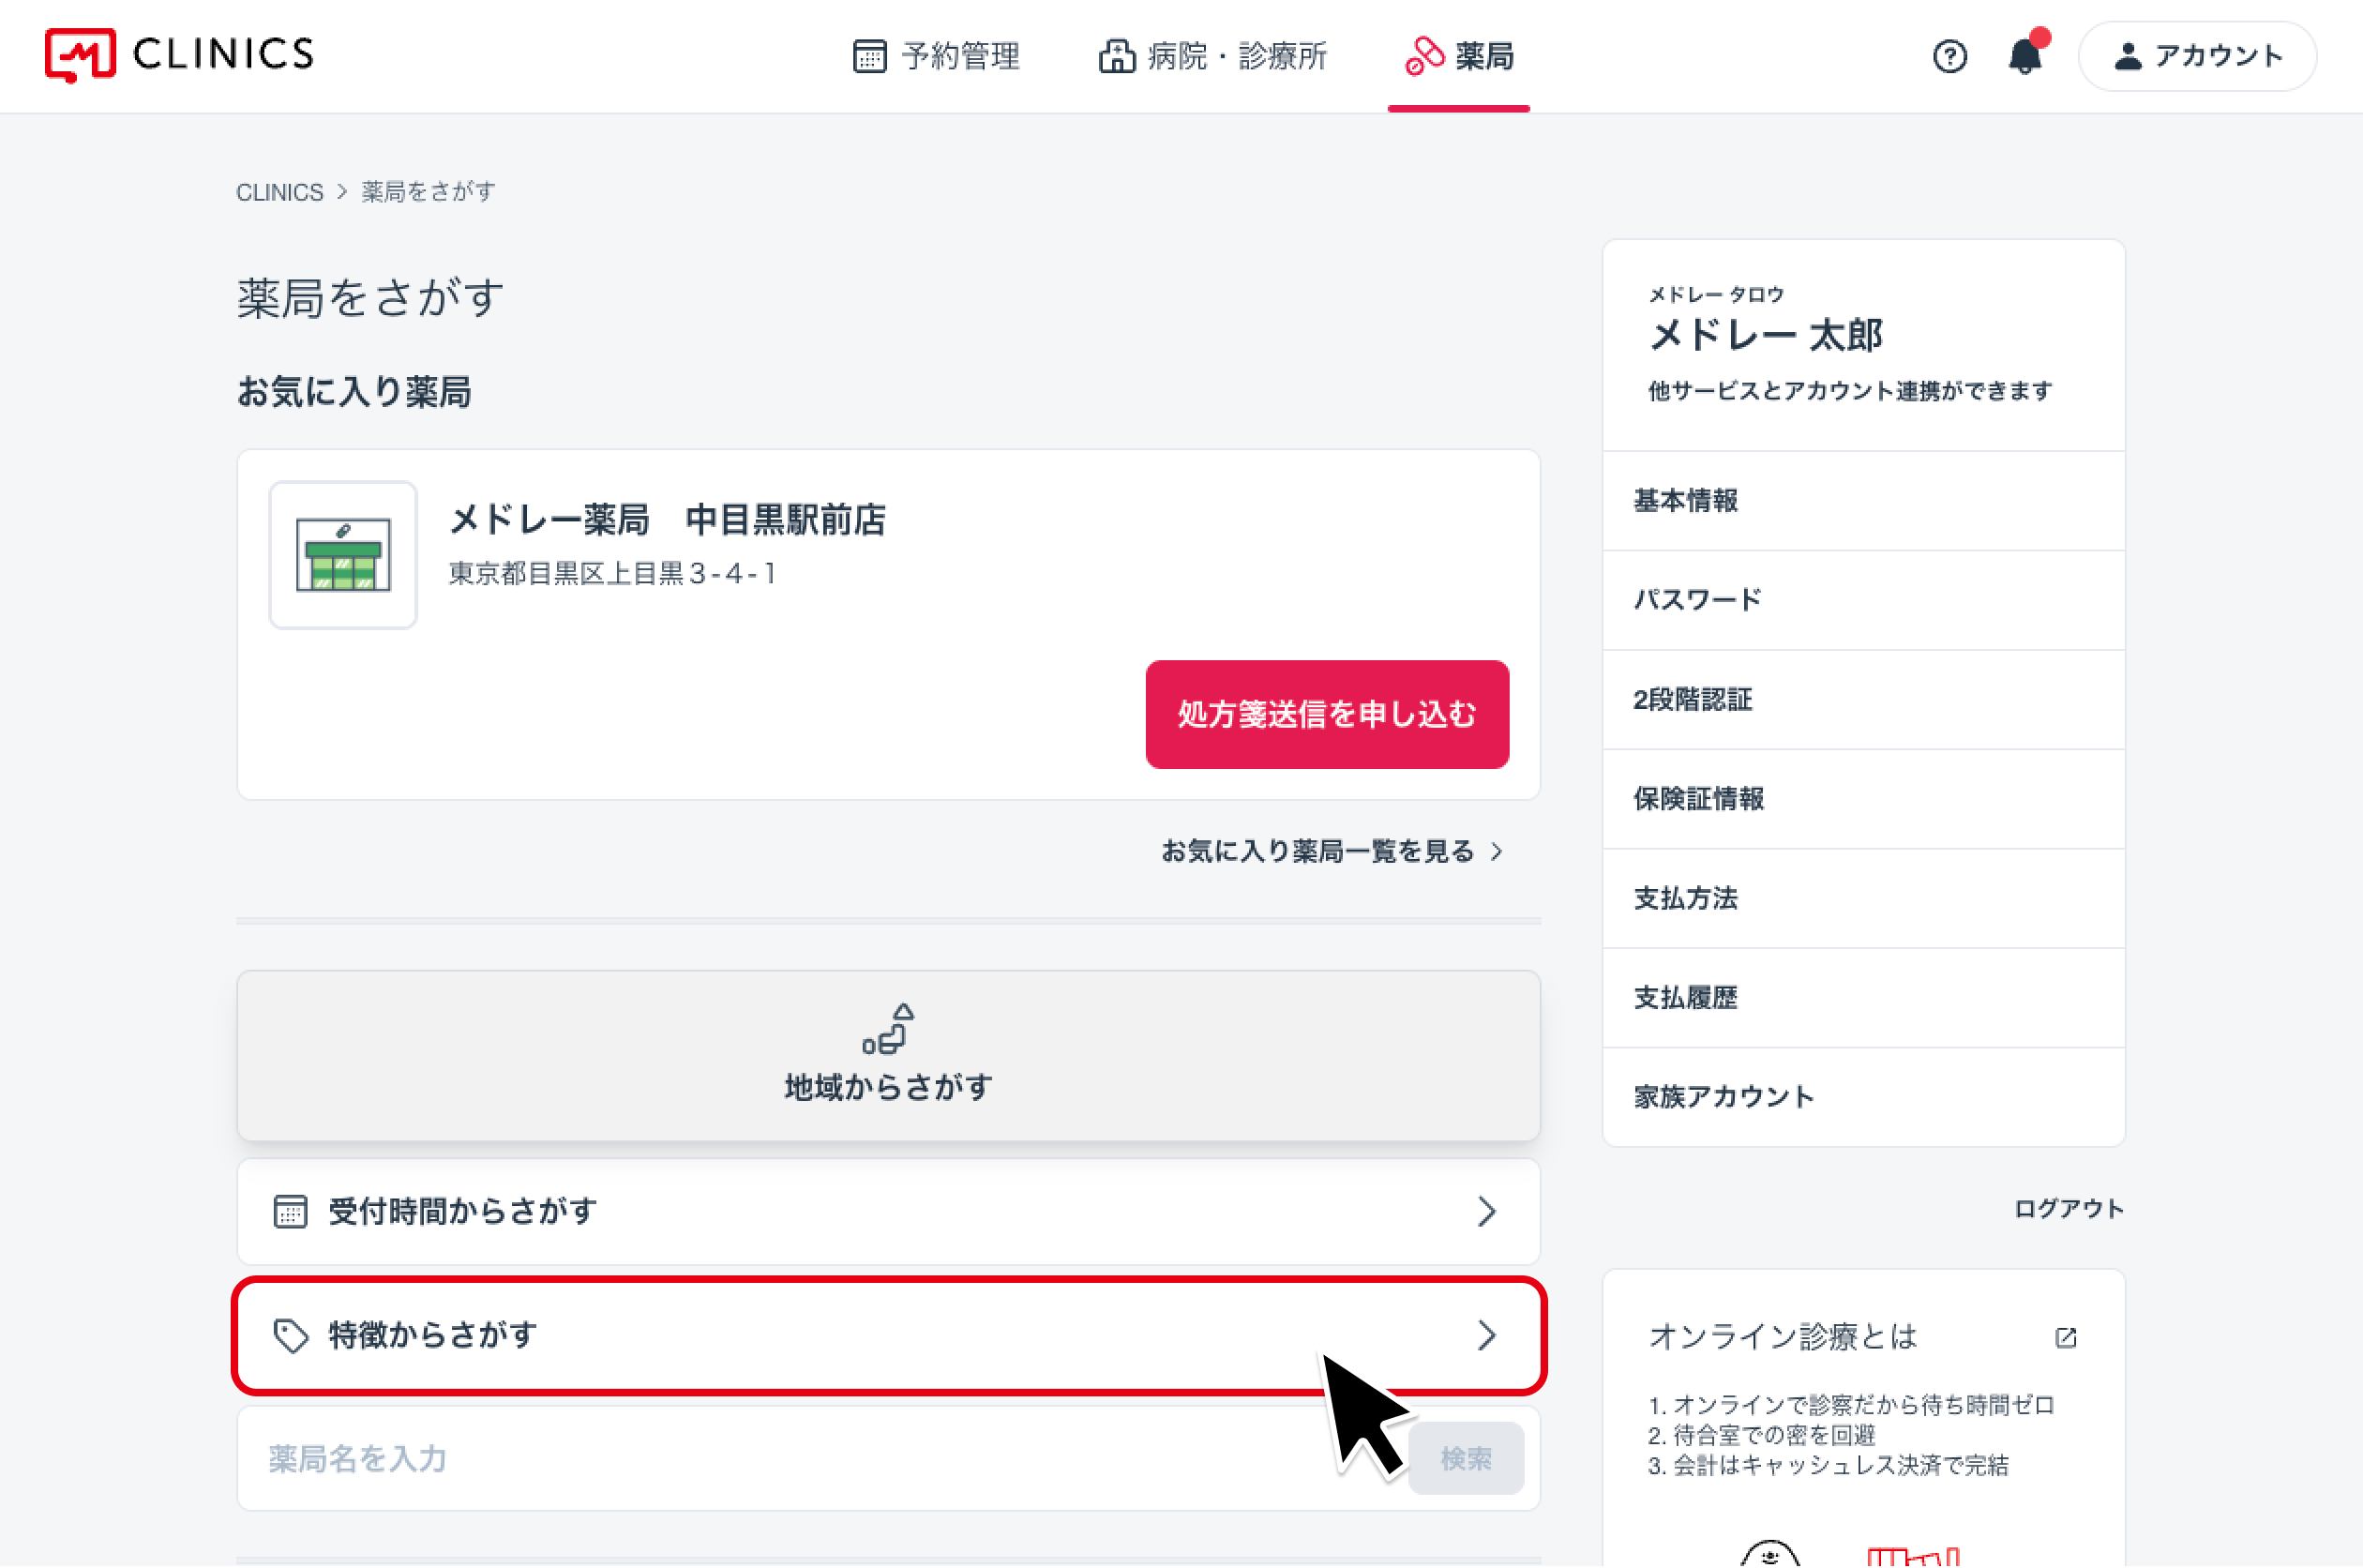
Task: Expand 受付時間からさがす chevron arrow
Action: [1486, 1211]
